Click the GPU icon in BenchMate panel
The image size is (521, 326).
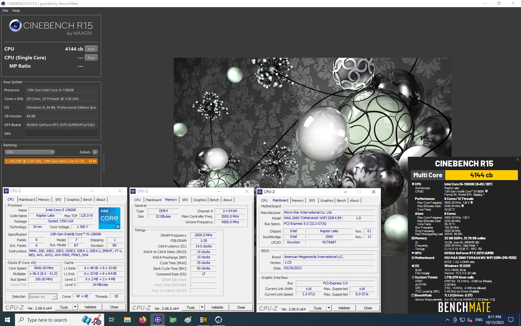[x=413, y=253]
